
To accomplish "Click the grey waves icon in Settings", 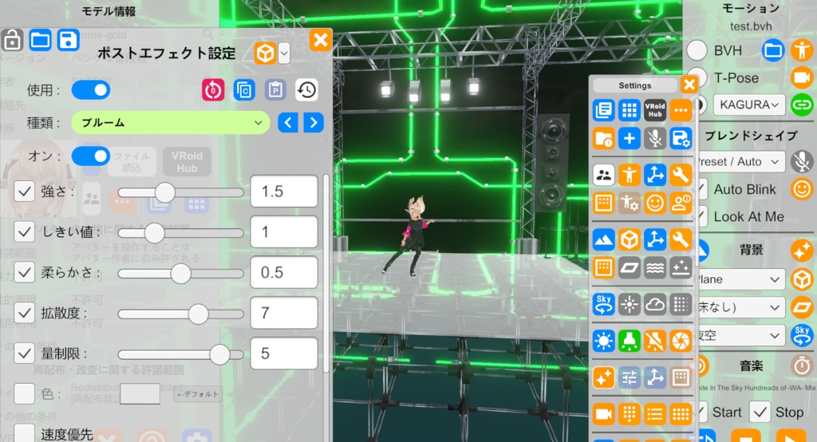I will pos(655,268).
